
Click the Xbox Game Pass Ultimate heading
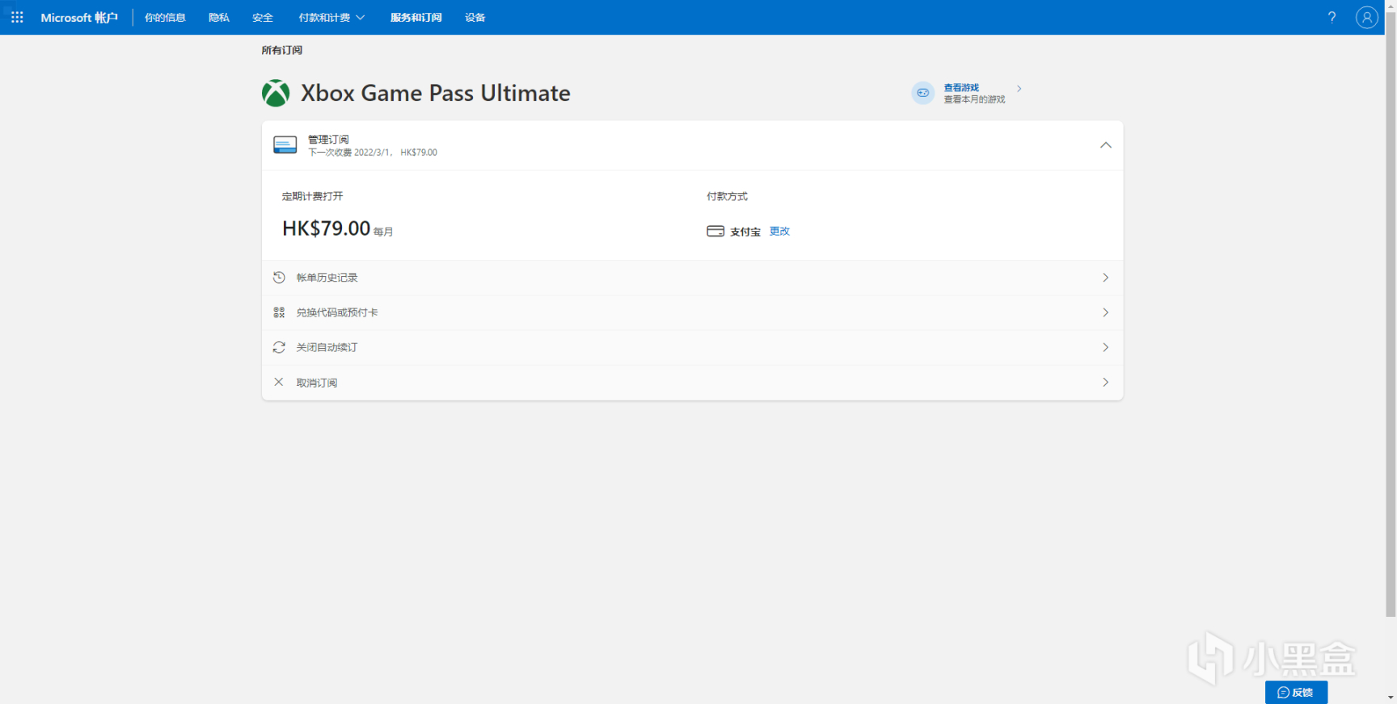click(435, 93)
